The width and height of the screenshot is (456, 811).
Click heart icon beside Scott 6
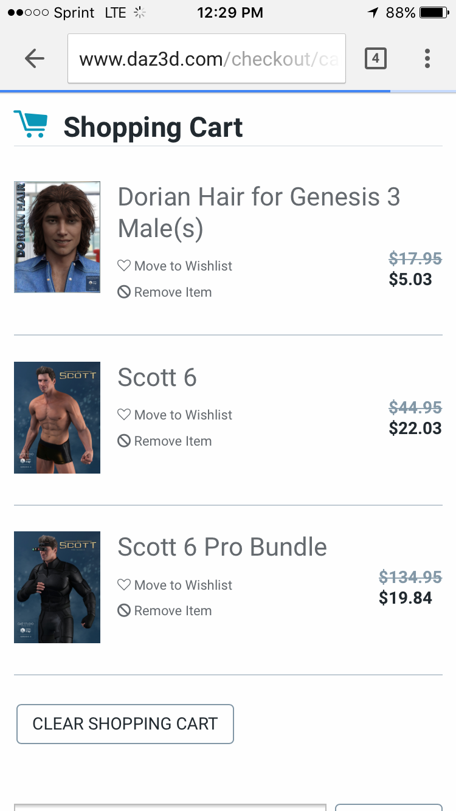(124, 415)
